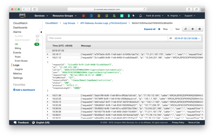This screenshot has width=214, height=137.
Task: Collapse the 18:21:12 log event
Action: click(48, 58)
